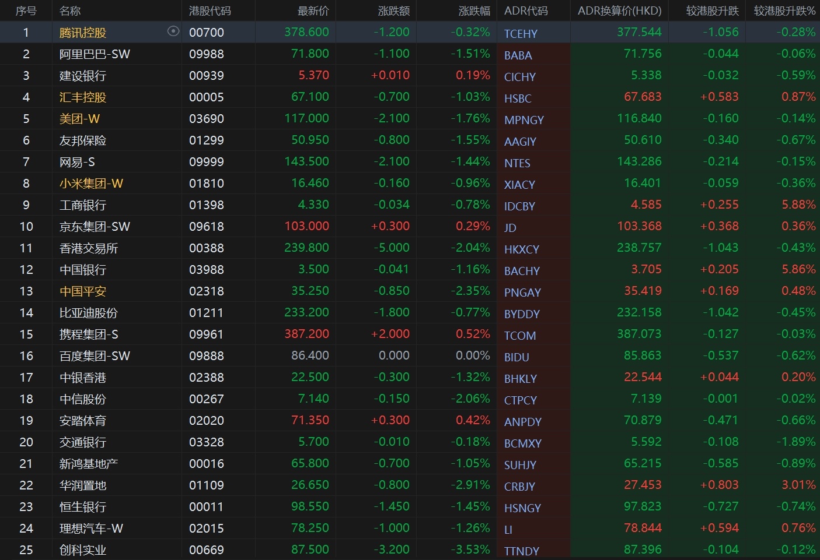Click the 涨跌额 column header
Image resolution: width=820 pixels, height=560 pixels.
pyautogui.click(x=393, y=10)
